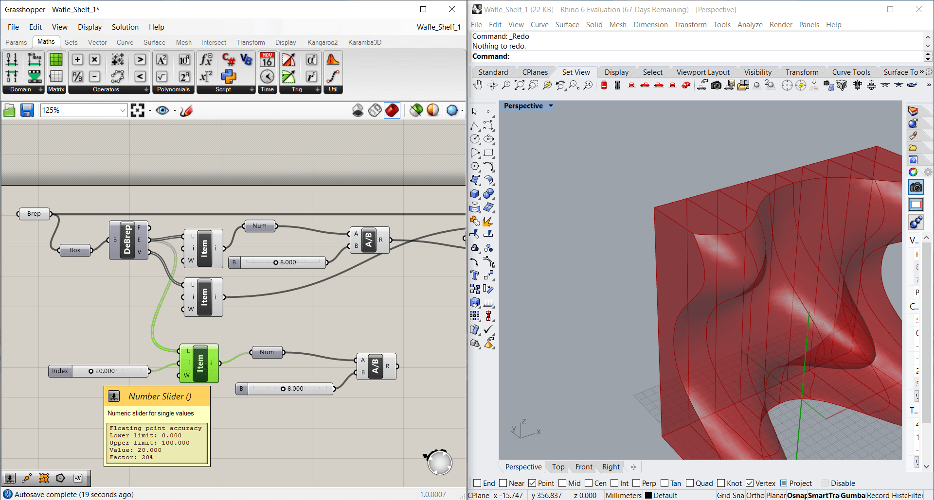Open the 125% zoom level dropdown
Viewport: 934px width, 500px height.
tap(123, 111)
